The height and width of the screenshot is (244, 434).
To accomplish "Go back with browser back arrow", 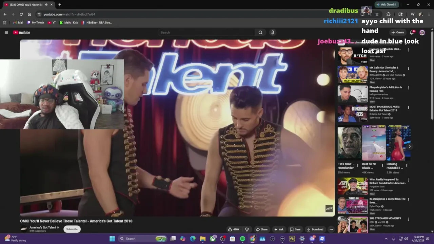I will point(5,14).
